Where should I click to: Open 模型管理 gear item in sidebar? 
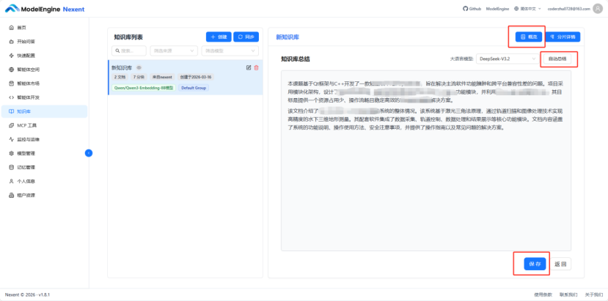44,153
